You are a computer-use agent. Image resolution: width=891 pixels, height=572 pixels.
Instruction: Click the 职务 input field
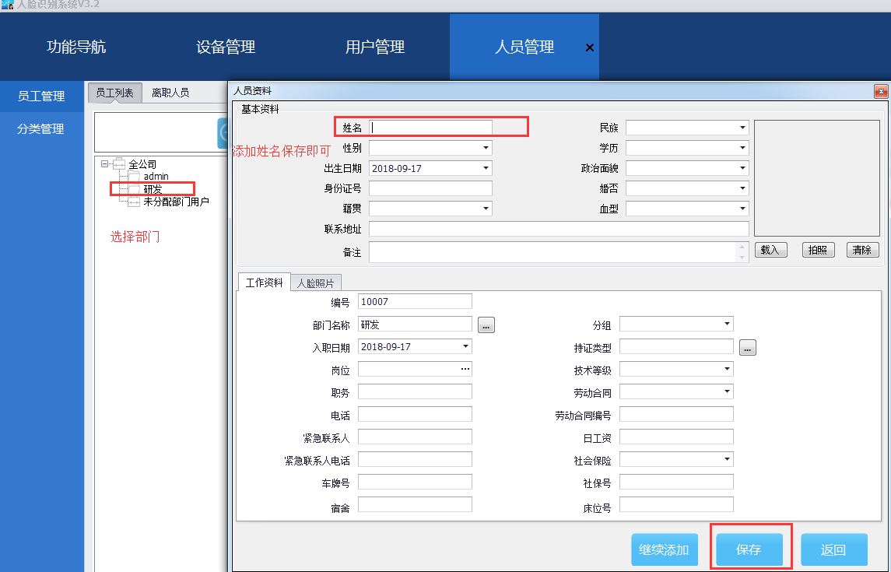415,392
